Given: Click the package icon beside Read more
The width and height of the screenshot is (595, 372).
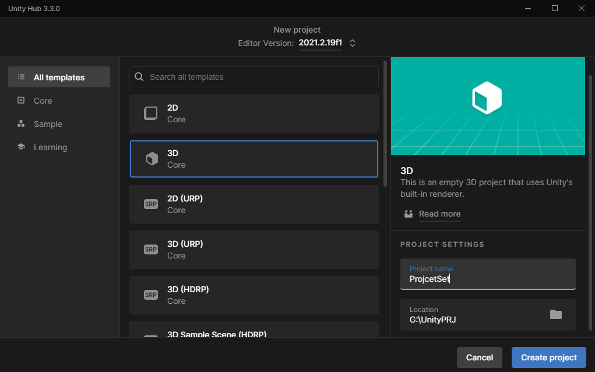Looking at the screenshot, I should [x=409, y=214].
